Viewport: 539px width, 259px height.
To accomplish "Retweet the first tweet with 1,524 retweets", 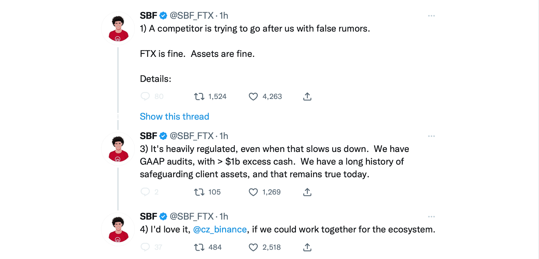I will [199, 96].
